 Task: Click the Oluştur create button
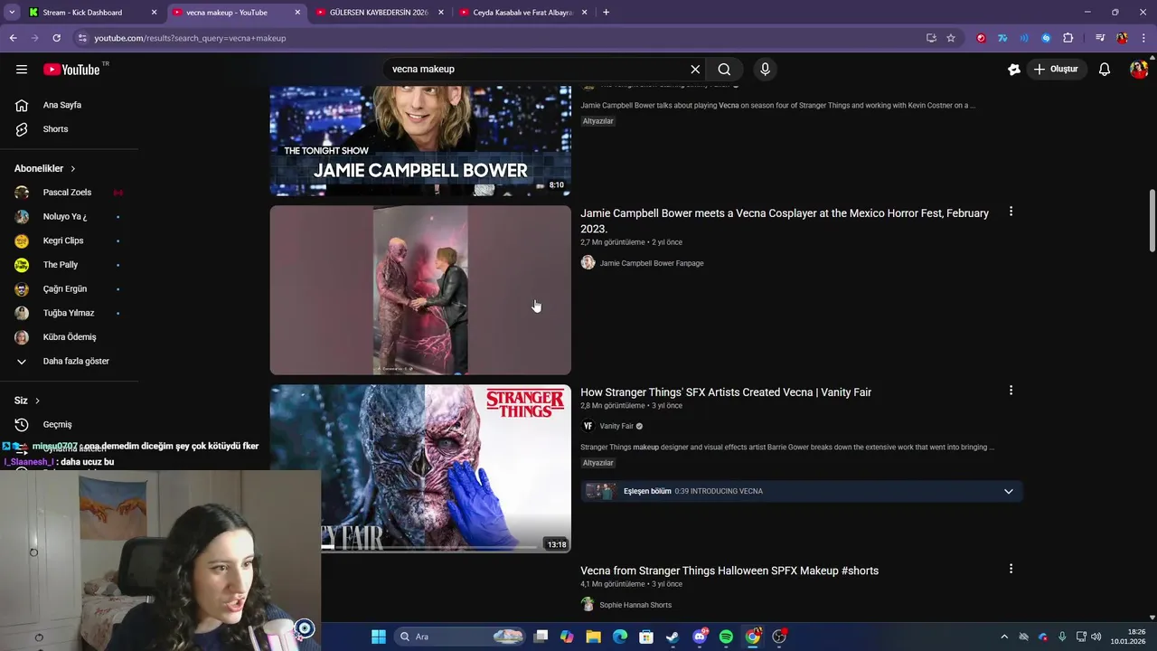coord(1056,70)
